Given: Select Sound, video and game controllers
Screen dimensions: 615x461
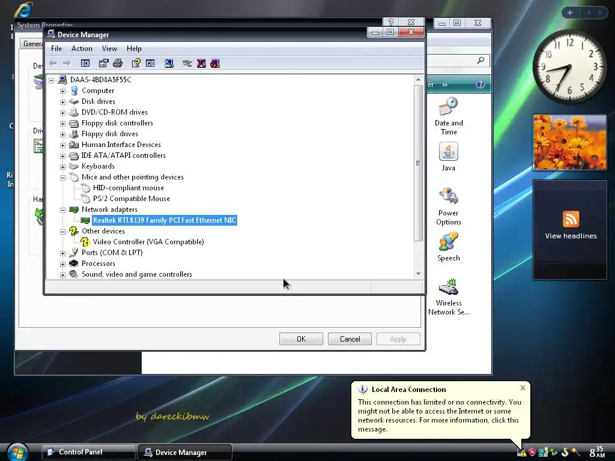Looking at the screenshot, I should coord(137,274).
